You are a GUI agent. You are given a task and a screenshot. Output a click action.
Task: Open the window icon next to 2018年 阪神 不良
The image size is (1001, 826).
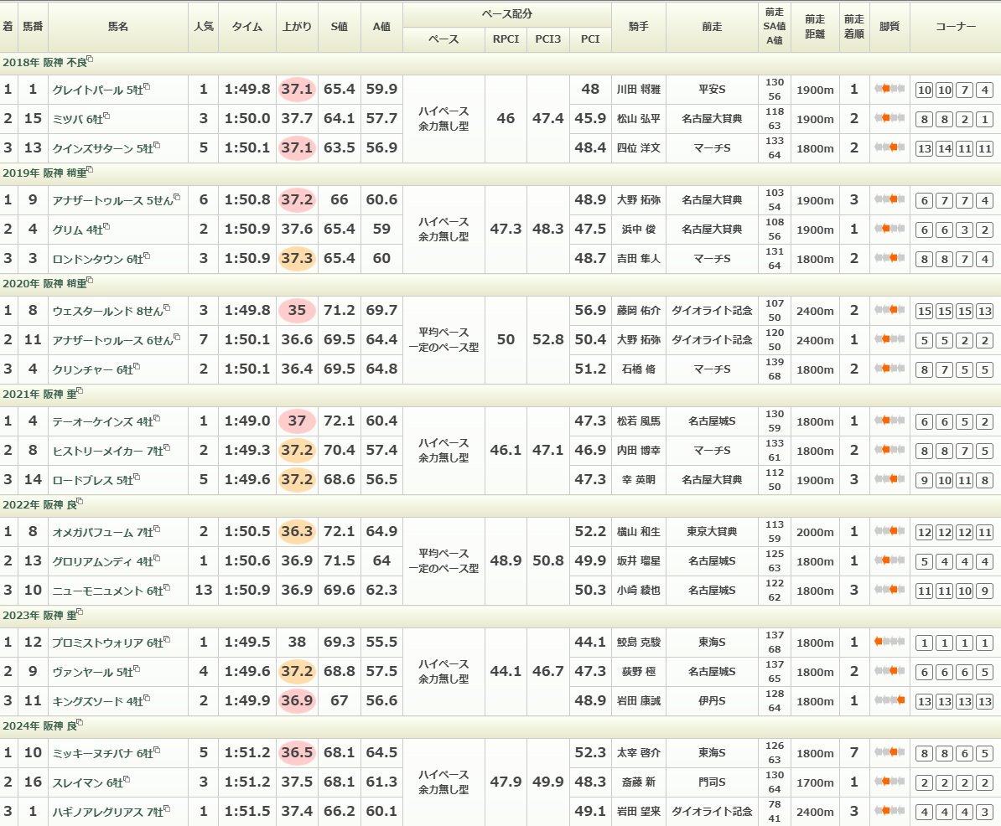[90, 59]
